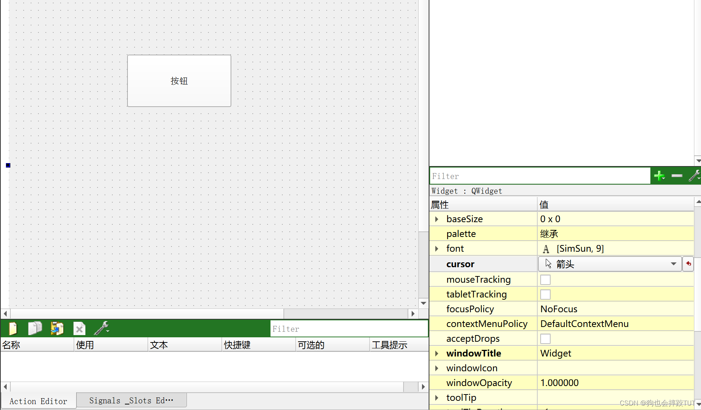This screenshot has height=410, width=701.
Task: Click the Delete action icon
Action: click(x=79, y=328)
